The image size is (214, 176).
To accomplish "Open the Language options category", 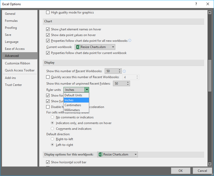I will (x=20, y=42).
